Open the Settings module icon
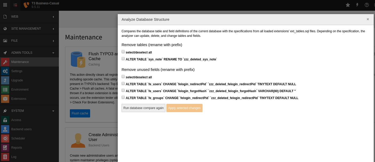 coord(5,71)
